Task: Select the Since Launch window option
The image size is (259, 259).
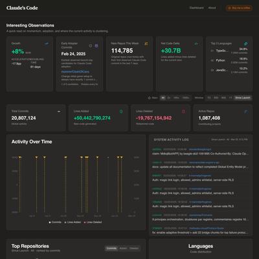Action: [243, 98]
